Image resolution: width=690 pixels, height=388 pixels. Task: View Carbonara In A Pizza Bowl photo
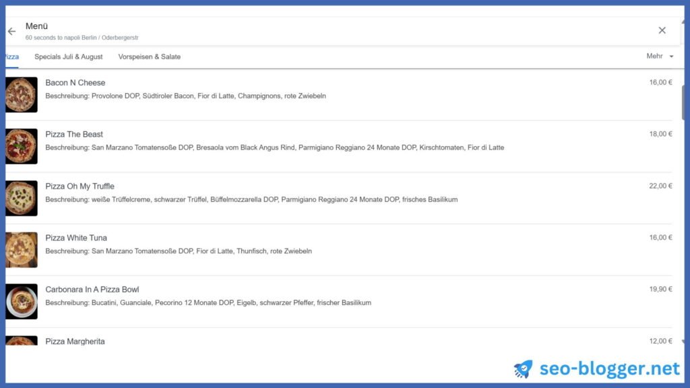[21, 301]
